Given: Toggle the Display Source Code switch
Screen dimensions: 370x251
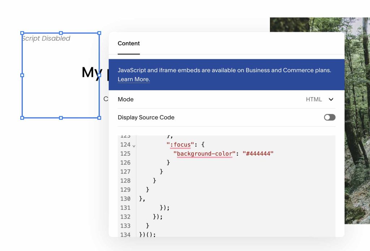Looking at the screenshot, I should click(x=330, y=117).
